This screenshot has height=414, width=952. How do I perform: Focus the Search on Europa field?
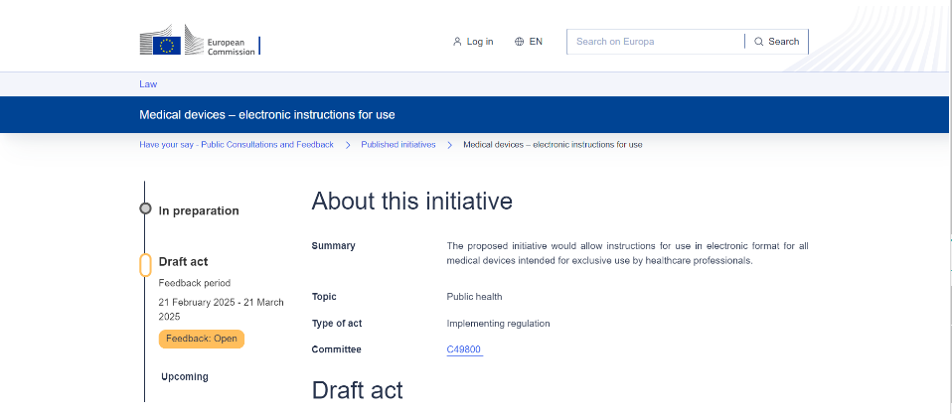click(x=656, y=42)
